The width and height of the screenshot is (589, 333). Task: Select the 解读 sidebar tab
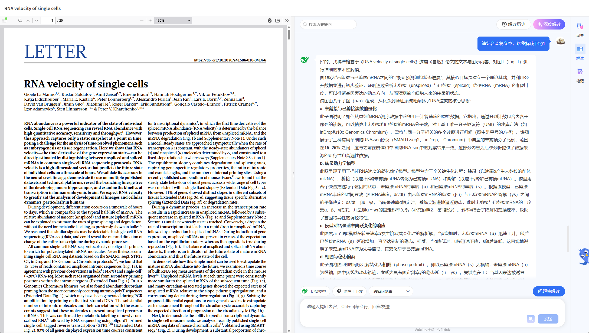click(x=580, y=53)
